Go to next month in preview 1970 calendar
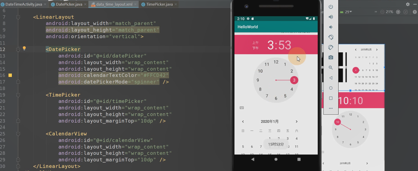This screenshot has width=418, height=171. tap(377, 50)
